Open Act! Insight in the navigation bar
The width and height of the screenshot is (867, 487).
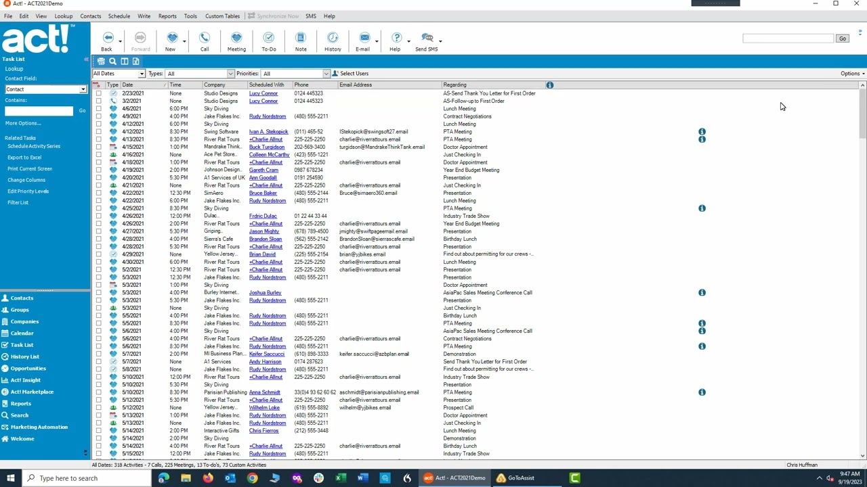25,380
